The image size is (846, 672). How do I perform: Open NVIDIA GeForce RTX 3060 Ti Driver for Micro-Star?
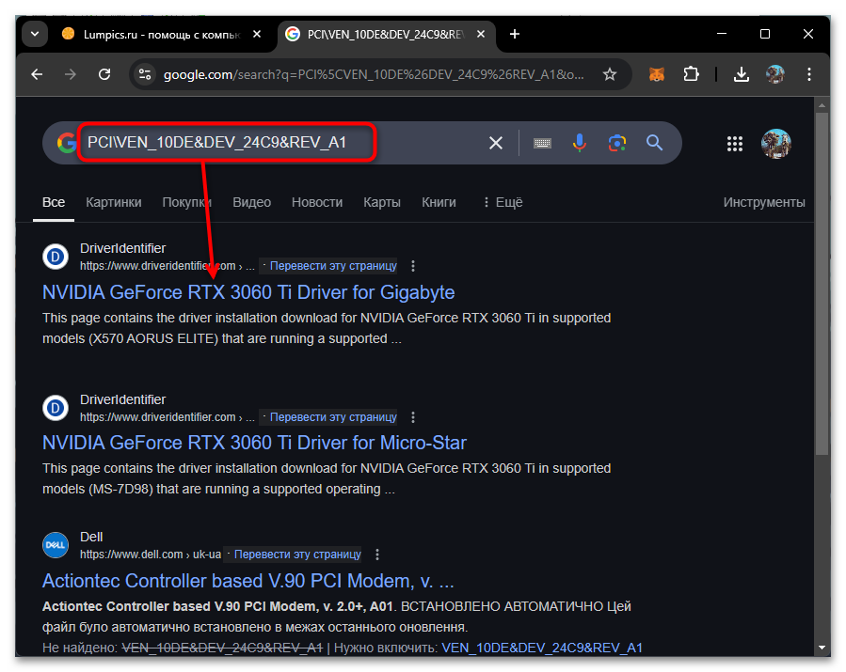(x=255, y=443)
